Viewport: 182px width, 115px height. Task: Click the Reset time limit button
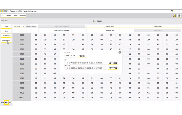(x=82, y=56)
